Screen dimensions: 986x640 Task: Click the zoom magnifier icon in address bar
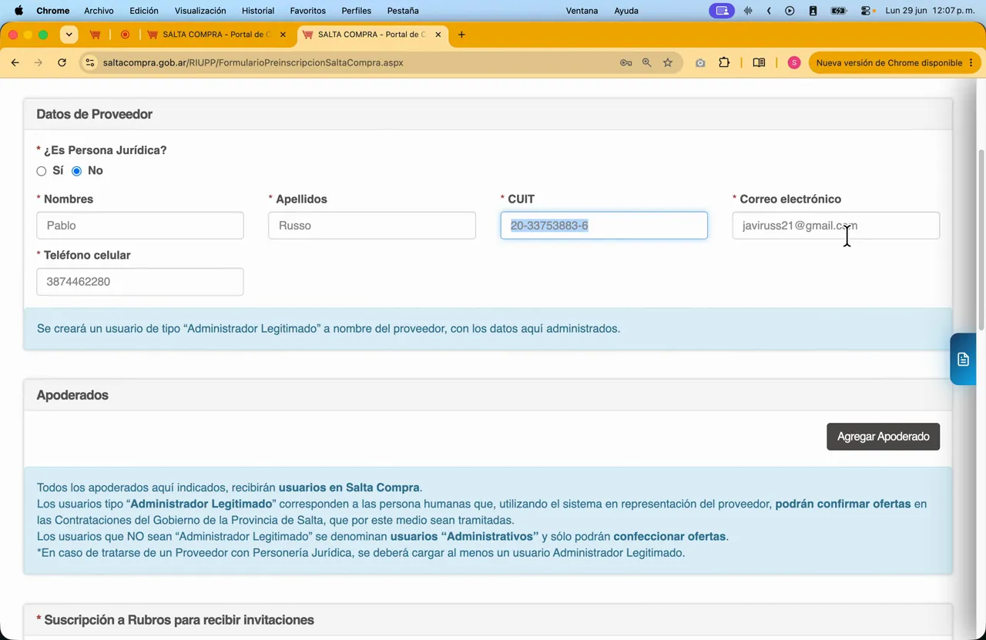647,62
